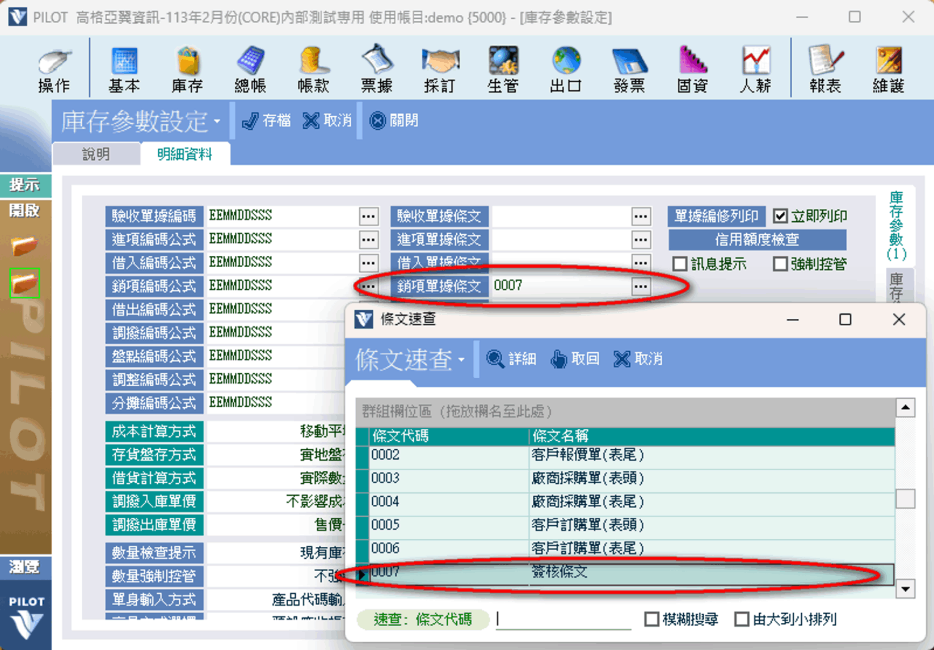Viewport: 934px width, 650px height.
Task: Open the 庫存 inventory module icon
Action: pyautogui.click(x=187, y=69)
